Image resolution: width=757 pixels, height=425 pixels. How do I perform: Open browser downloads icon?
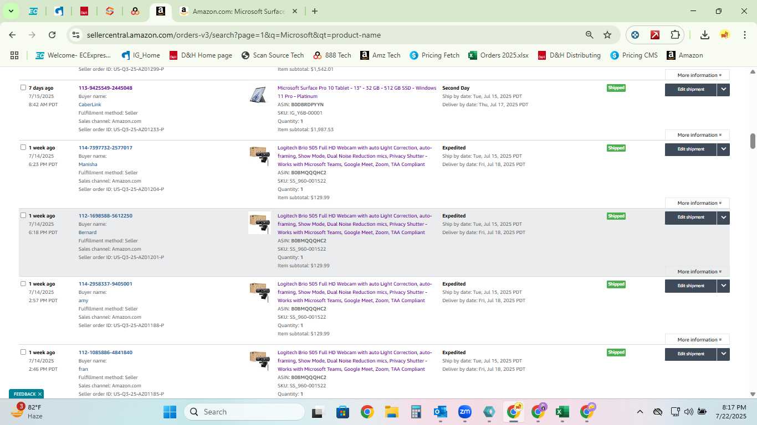(x=705, y=35)
